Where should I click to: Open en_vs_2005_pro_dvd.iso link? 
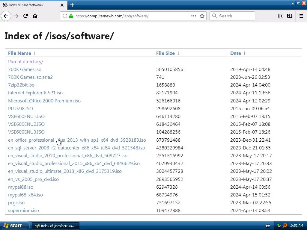point(33,179)
